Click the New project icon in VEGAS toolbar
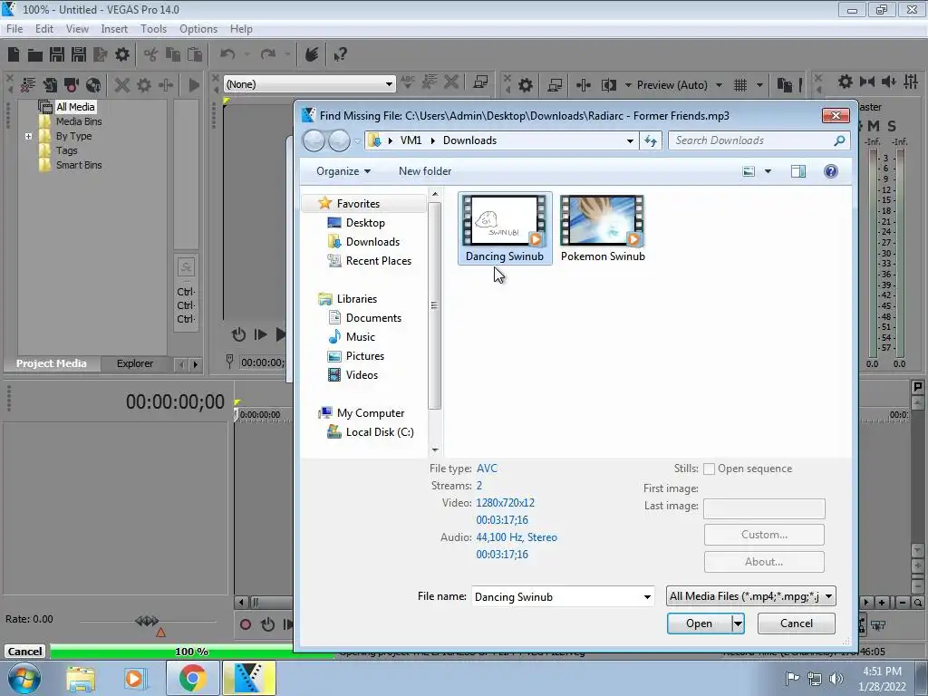The image size is (928, 696). (14, 55)
